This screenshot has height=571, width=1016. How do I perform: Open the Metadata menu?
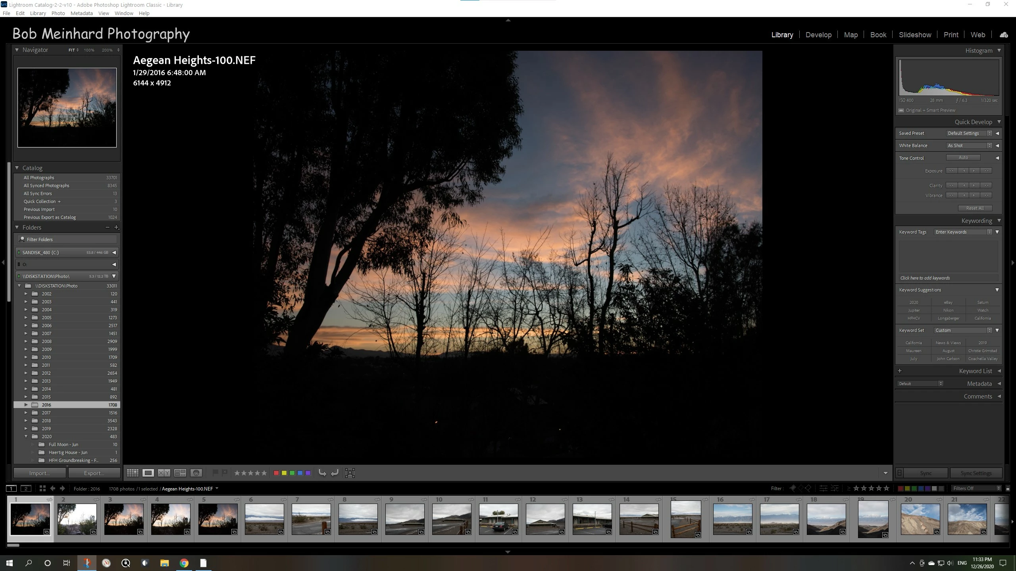point(81,13)
